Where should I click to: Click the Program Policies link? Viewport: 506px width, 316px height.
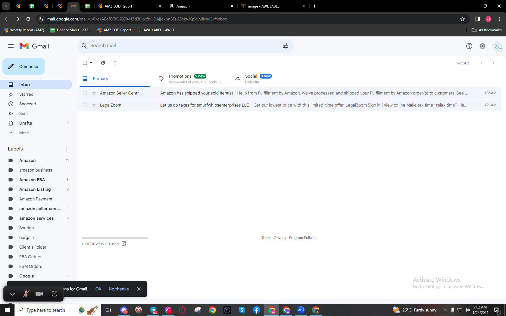point(303,238)
